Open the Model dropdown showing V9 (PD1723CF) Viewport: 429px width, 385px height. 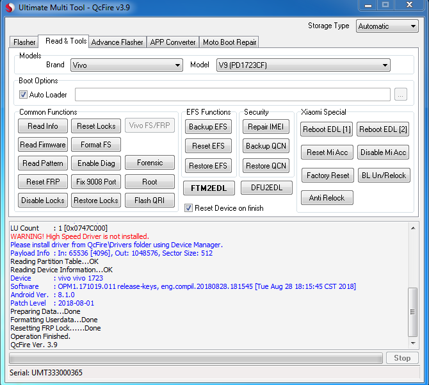click(x=303, y=65)
